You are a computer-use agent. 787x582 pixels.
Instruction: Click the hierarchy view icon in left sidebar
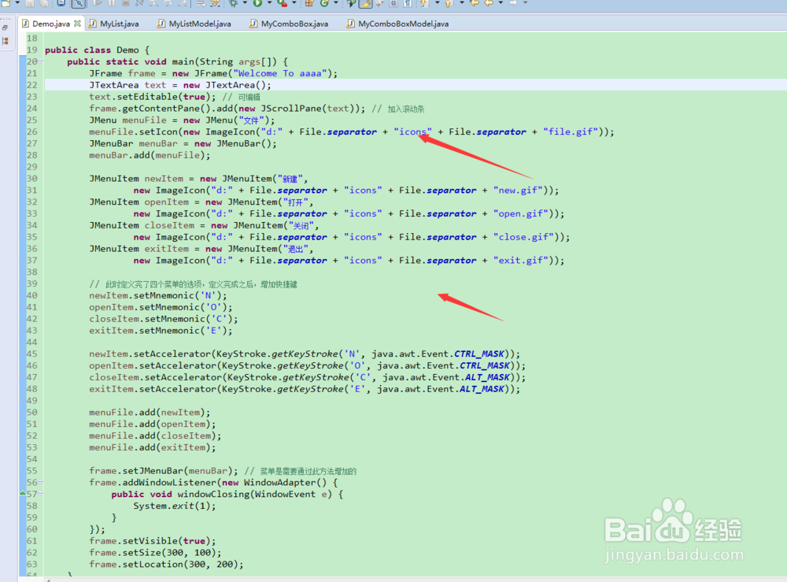coord(5,41)
